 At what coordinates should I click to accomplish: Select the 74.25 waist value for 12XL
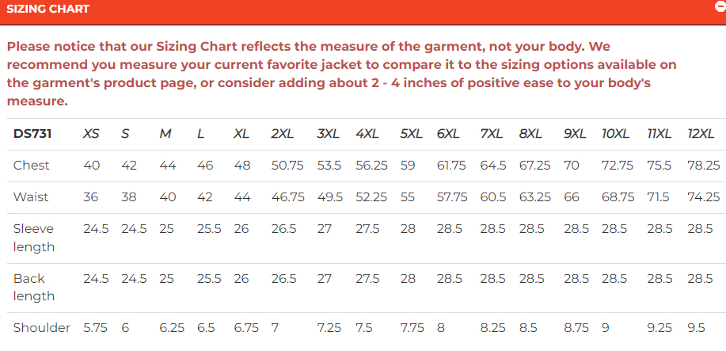click(x=703, y=197)
